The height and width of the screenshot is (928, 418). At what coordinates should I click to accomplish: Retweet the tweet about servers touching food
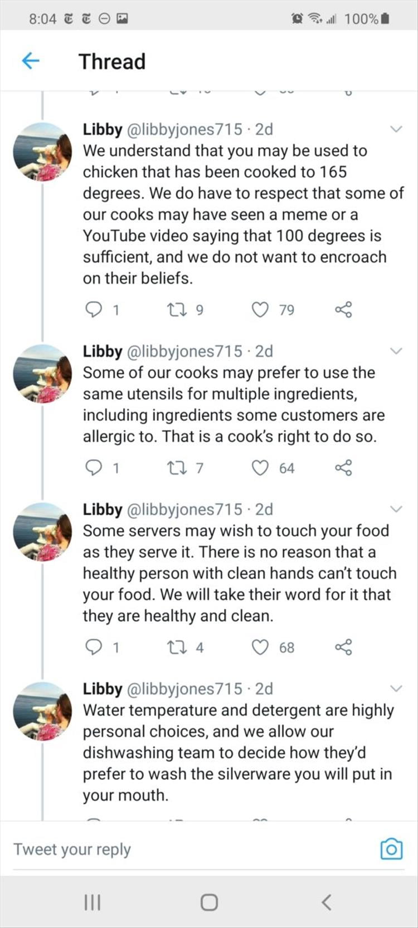(x=176, y=647)
